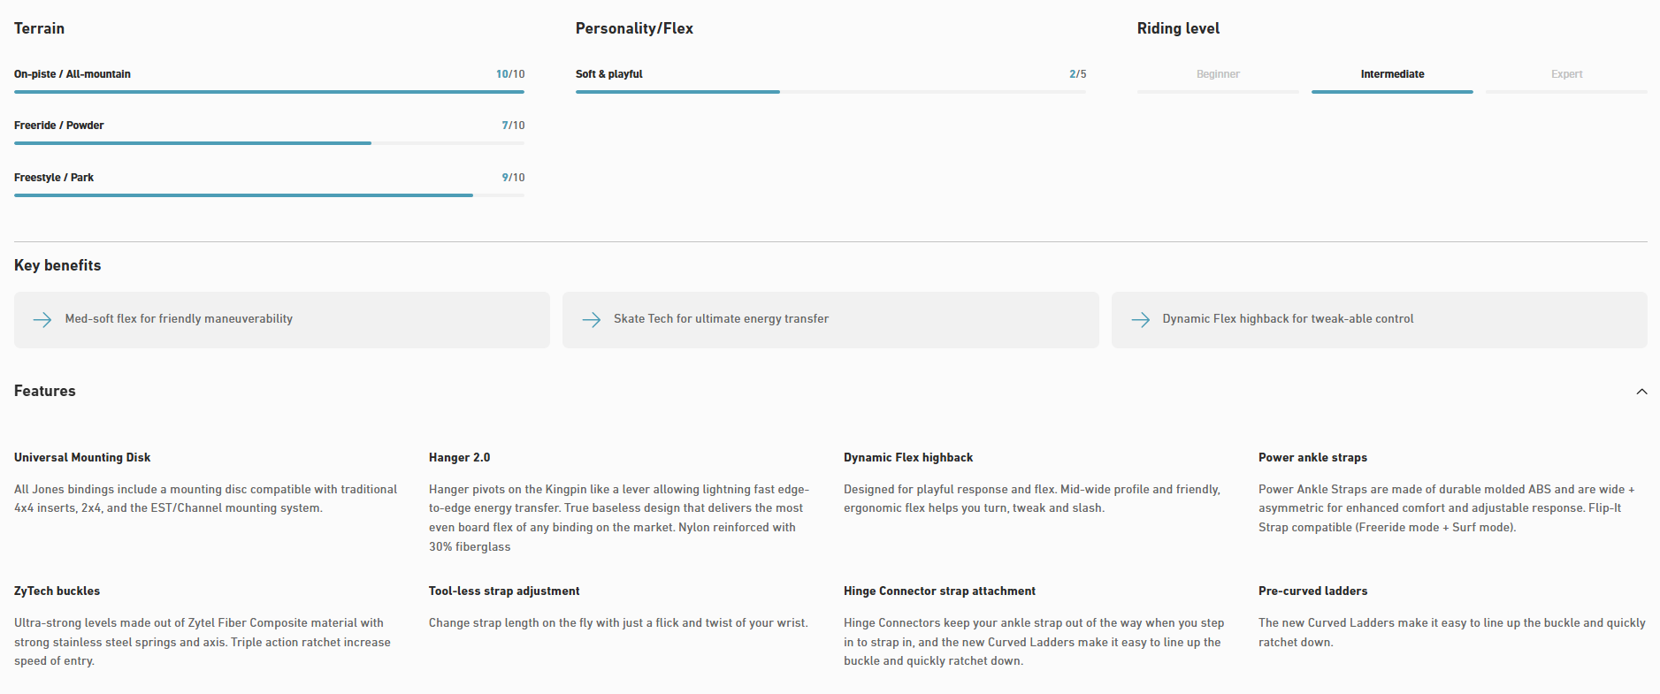Click the Features section heading
The image size is (1660, 694).
point(45,391)
